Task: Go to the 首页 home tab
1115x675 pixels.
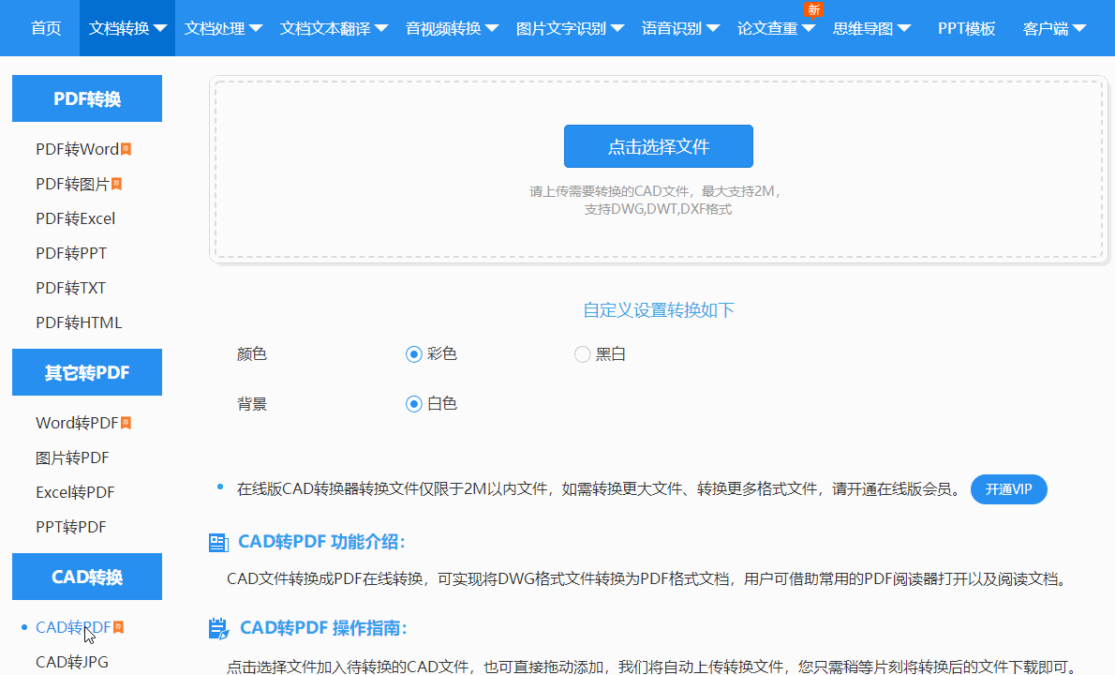Action: coord(46,28)
